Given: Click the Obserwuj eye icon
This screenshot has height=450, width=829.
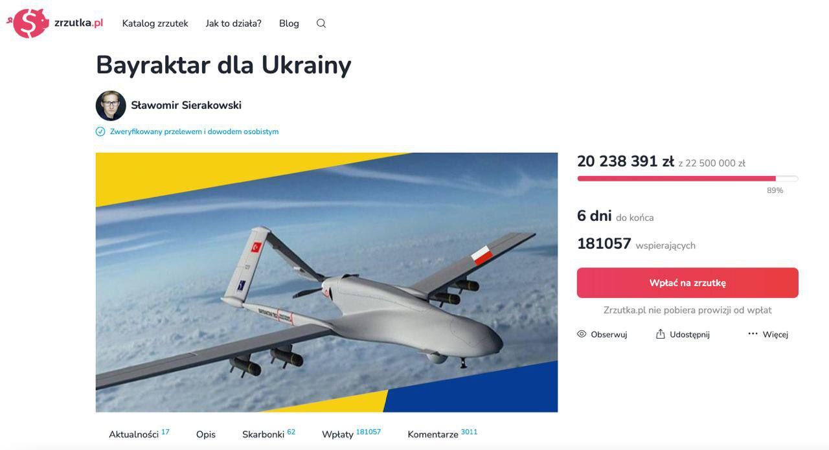Looking at the screenshot, I should tap(582, 334).
